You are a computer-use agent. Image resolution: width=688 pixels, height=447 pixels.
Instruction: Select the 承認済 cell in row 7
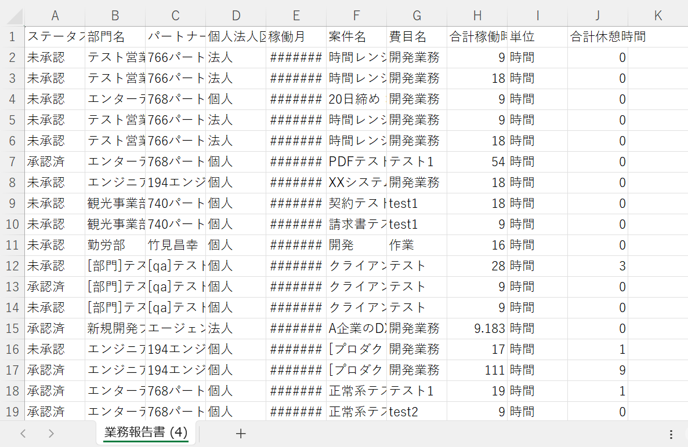pos(55,162)
